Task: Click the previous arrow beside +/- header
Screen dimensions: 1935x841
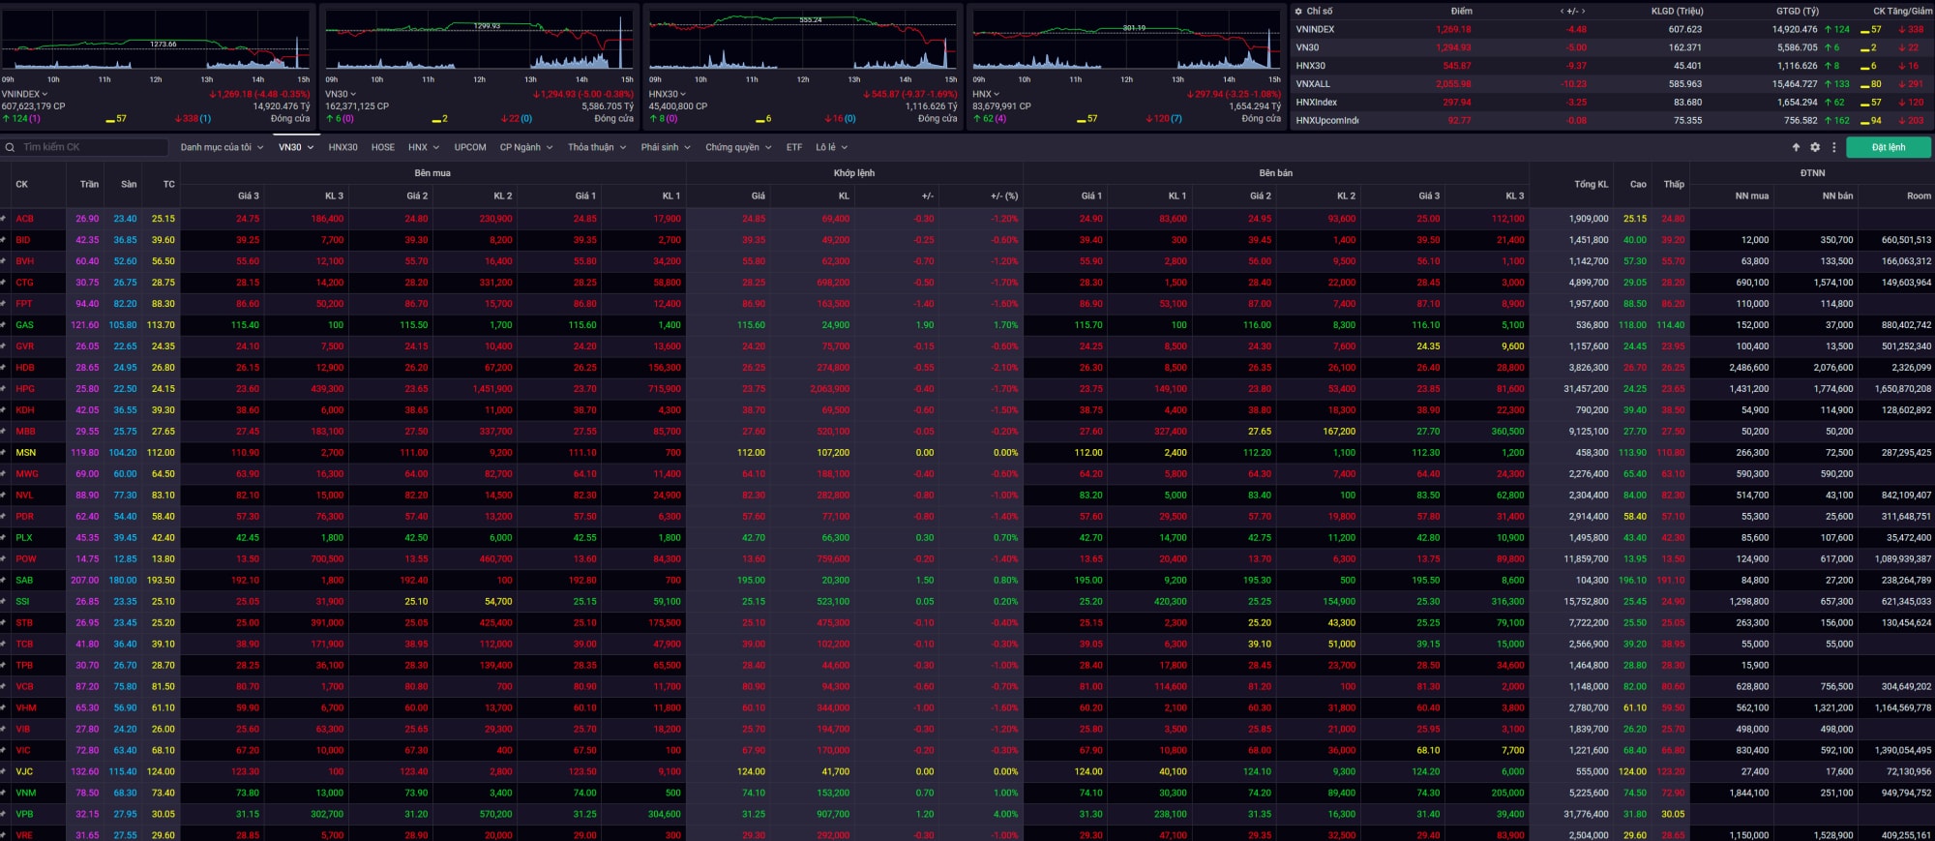Action: [x=1563, y=12]
